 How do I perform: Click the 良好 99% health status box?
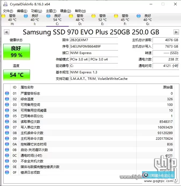pyautogui.click(x=17, y=52)
